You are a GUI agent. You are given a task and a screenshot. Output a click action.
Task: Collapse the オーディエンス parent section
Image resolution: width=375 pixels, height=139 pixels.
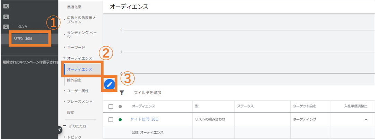78,58
